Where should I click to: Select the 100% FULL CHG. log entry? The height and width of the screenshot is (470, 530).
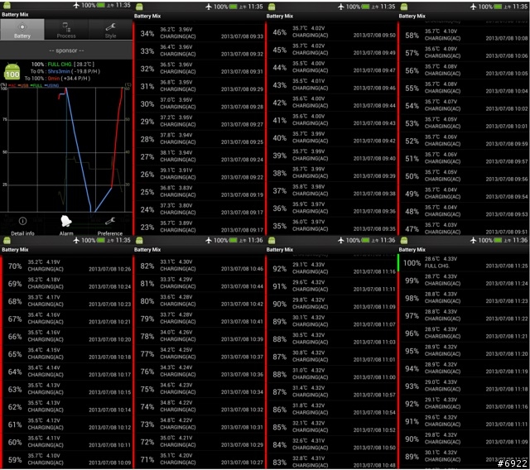(464, 262)
